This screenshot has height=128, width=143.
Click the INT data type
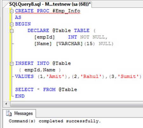pos(72,37)
